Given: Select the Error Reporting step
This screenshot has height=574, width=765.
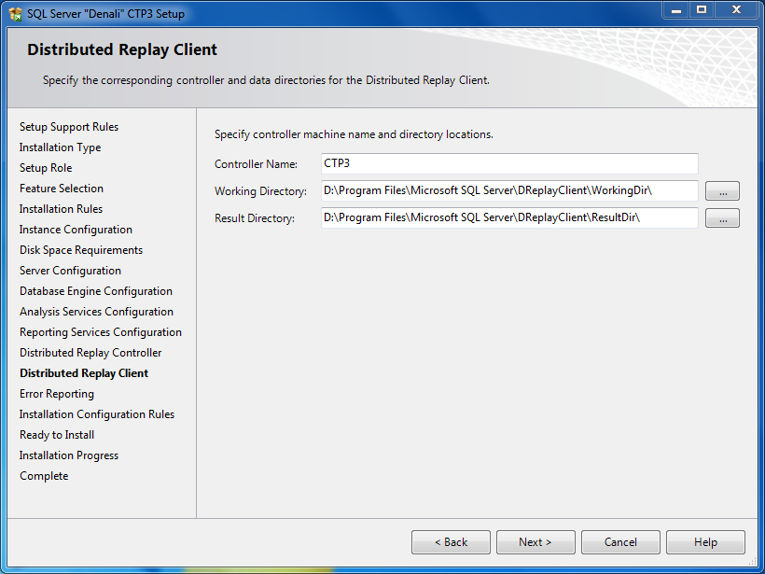Looking at the screenshot, I should (x=57, y=394).
